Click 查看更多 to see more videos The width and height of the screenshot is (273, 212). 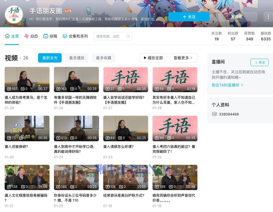point(183,58)
